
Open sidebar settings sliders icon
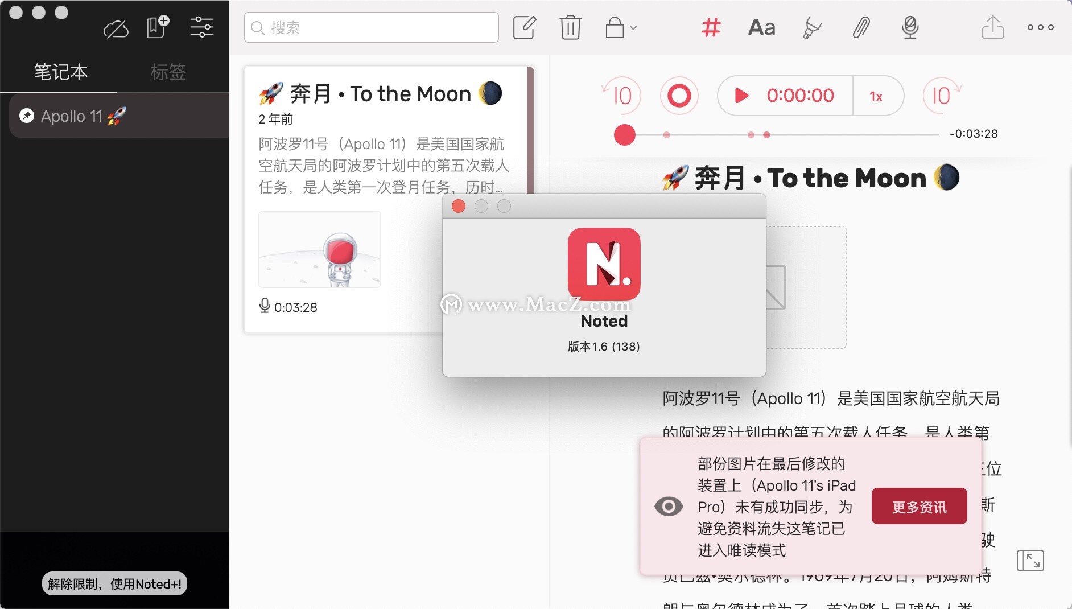click(202, 27)
